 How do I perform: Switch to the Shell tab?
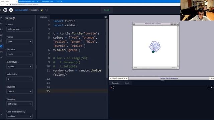pyautogui.click(x=126, y=83)
